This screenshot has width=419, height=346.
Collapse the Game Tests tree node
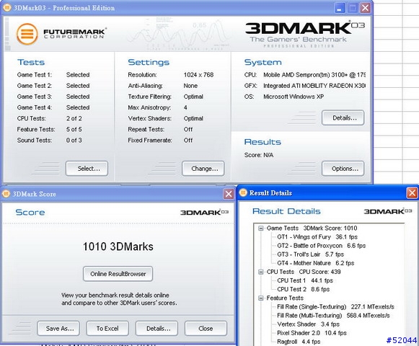click(x=261, y=229)
